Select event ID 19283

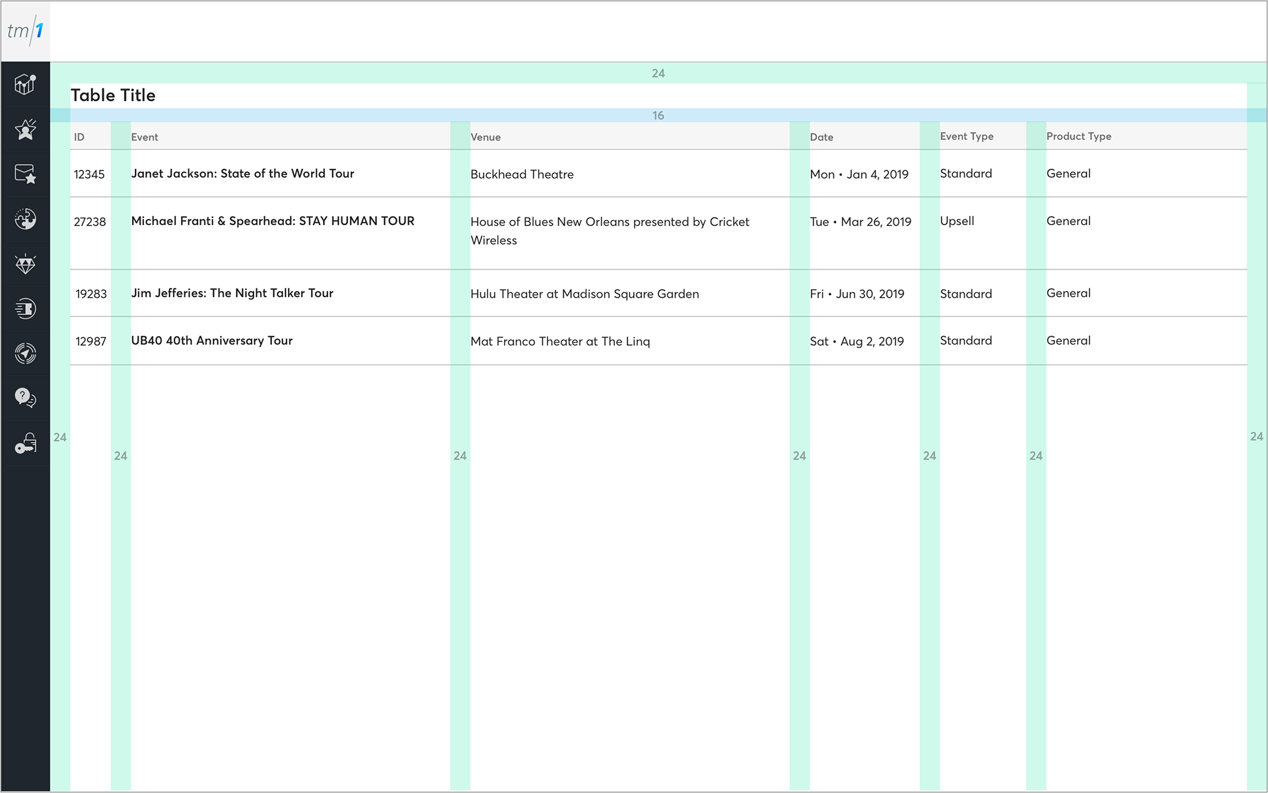pos(91,294)
